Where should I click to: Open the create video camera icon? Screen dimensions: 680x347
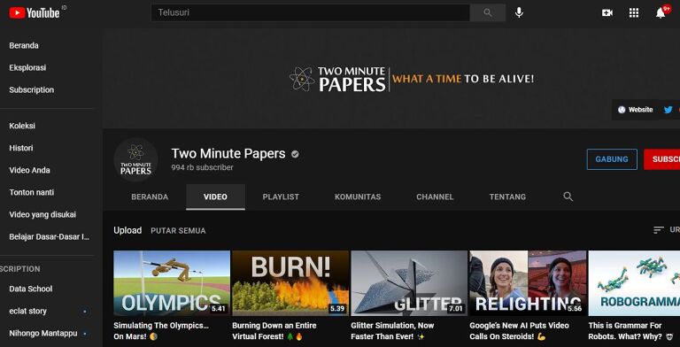(x=607, y=13)
